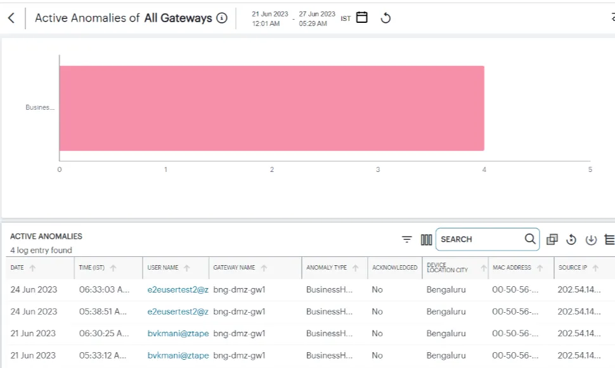Click the start date '21 Jun 2023 12:01 AM'
The width and height of the screenshot is (615, 368).
pos(270,18)
